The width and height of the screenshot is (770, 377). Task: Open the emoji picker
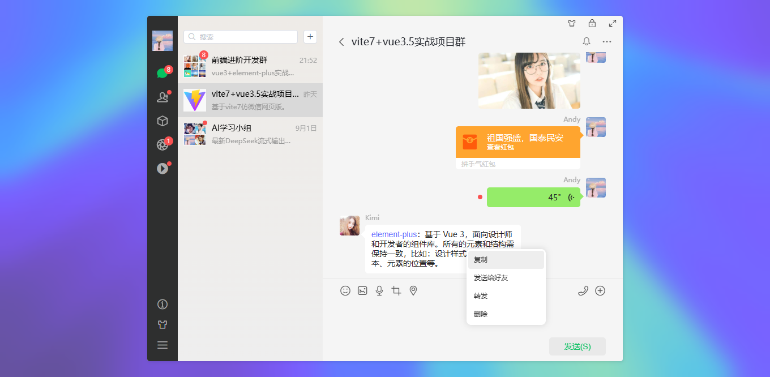[345, 290]
